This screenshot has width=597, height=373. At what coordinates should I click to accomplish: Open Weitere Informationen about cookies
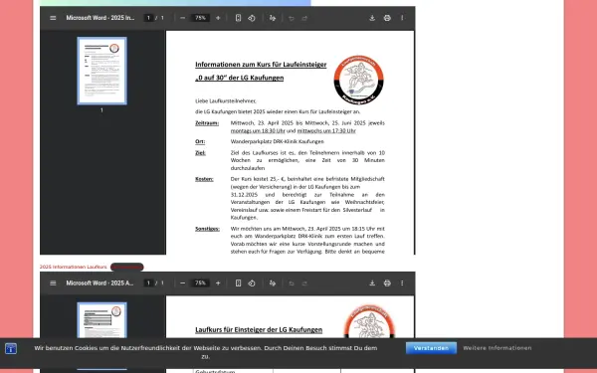coord(497,348)
